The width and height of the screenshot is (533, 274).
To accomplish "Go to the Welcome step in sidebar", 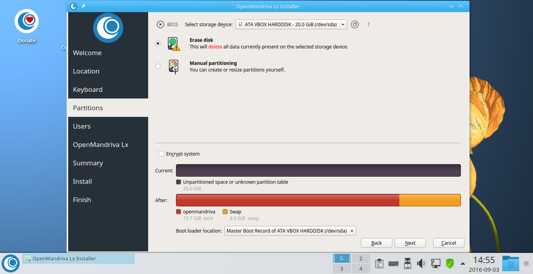I will [108, 53].
